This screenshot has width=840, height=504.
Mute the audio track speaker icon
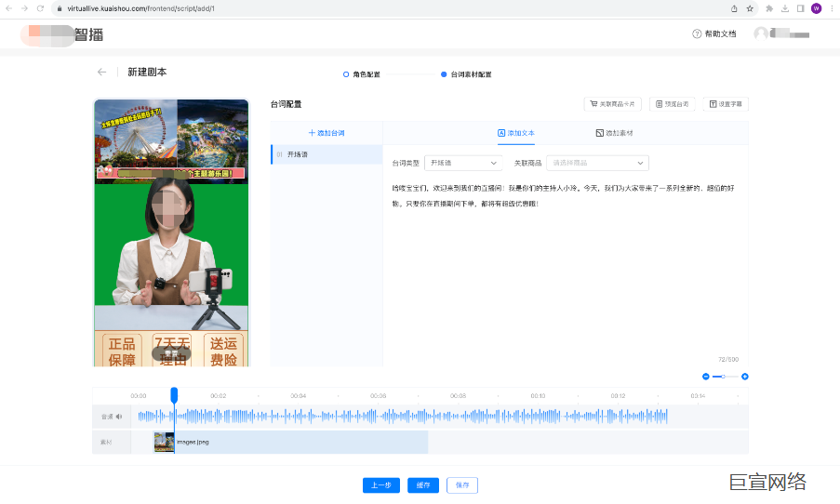(119, 417)
